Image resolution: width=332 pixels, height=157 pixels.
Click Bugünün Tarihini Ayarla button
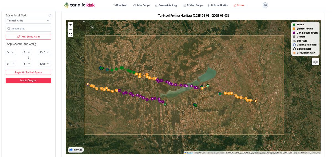28,72
